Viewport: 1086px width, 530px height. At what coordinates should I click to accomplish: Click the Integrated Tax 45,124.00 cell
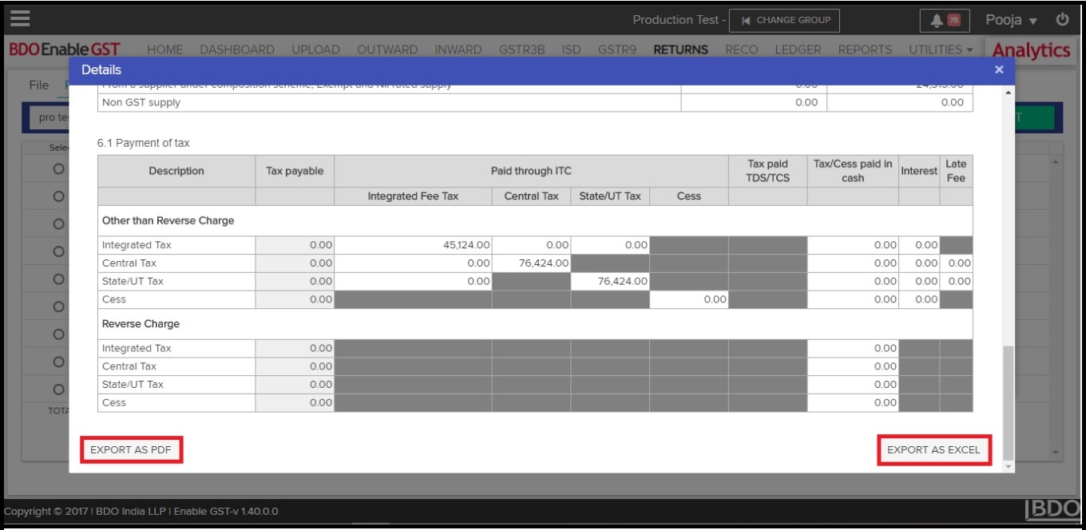tap(414, 245)
